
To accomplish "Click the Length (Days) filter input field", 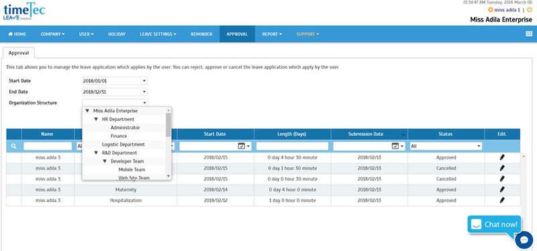I will [292, 146].
